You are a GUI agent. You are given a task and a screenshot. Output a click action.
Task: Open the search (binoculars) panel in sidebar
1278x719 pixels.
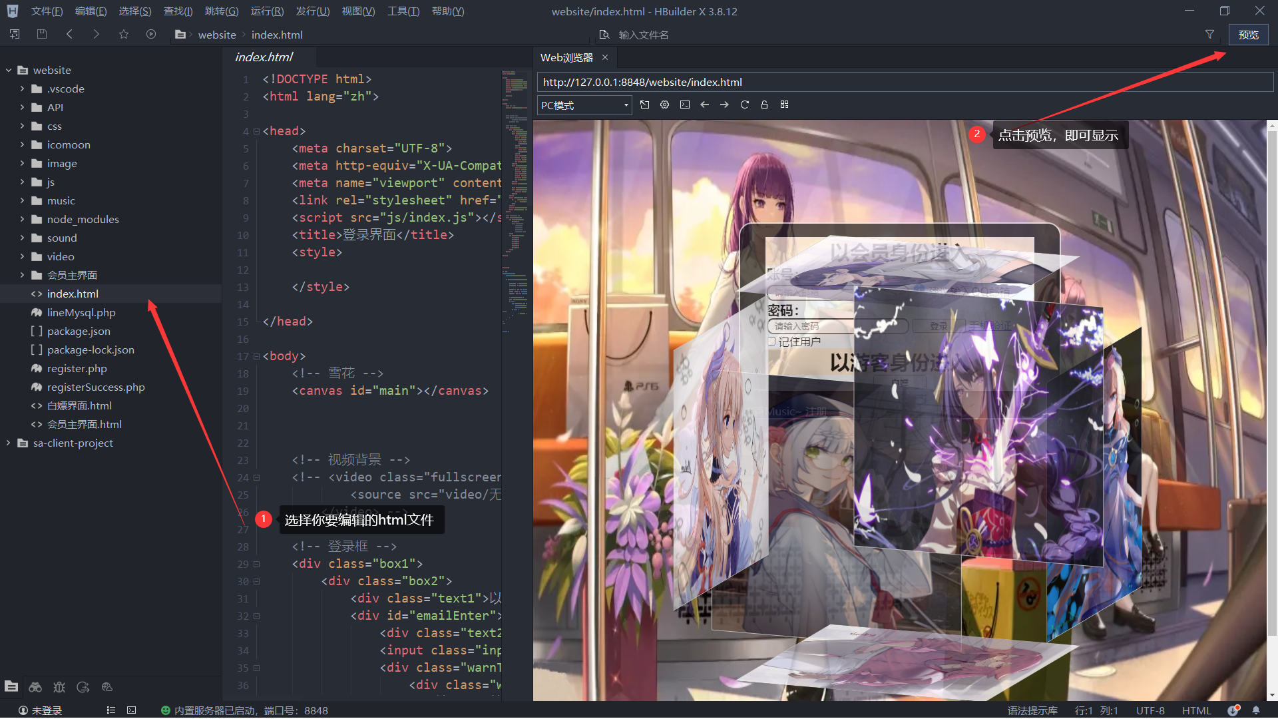(35, 687)
